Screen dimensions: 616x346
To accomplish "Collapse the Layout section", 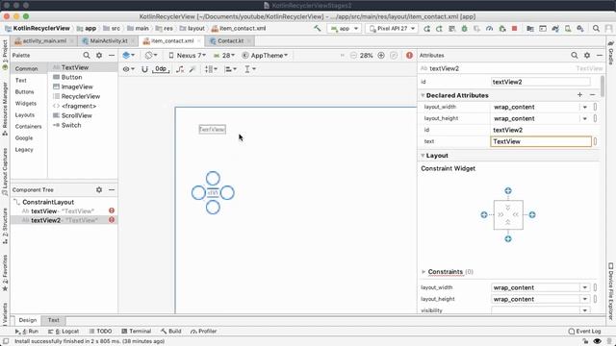I will click(x=423, y=156).
